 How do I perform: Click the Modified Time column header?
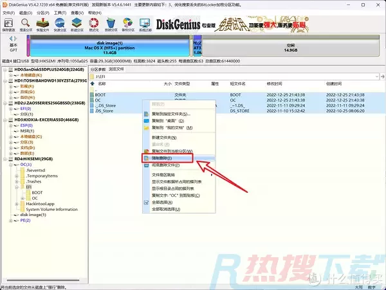point(274,84)
